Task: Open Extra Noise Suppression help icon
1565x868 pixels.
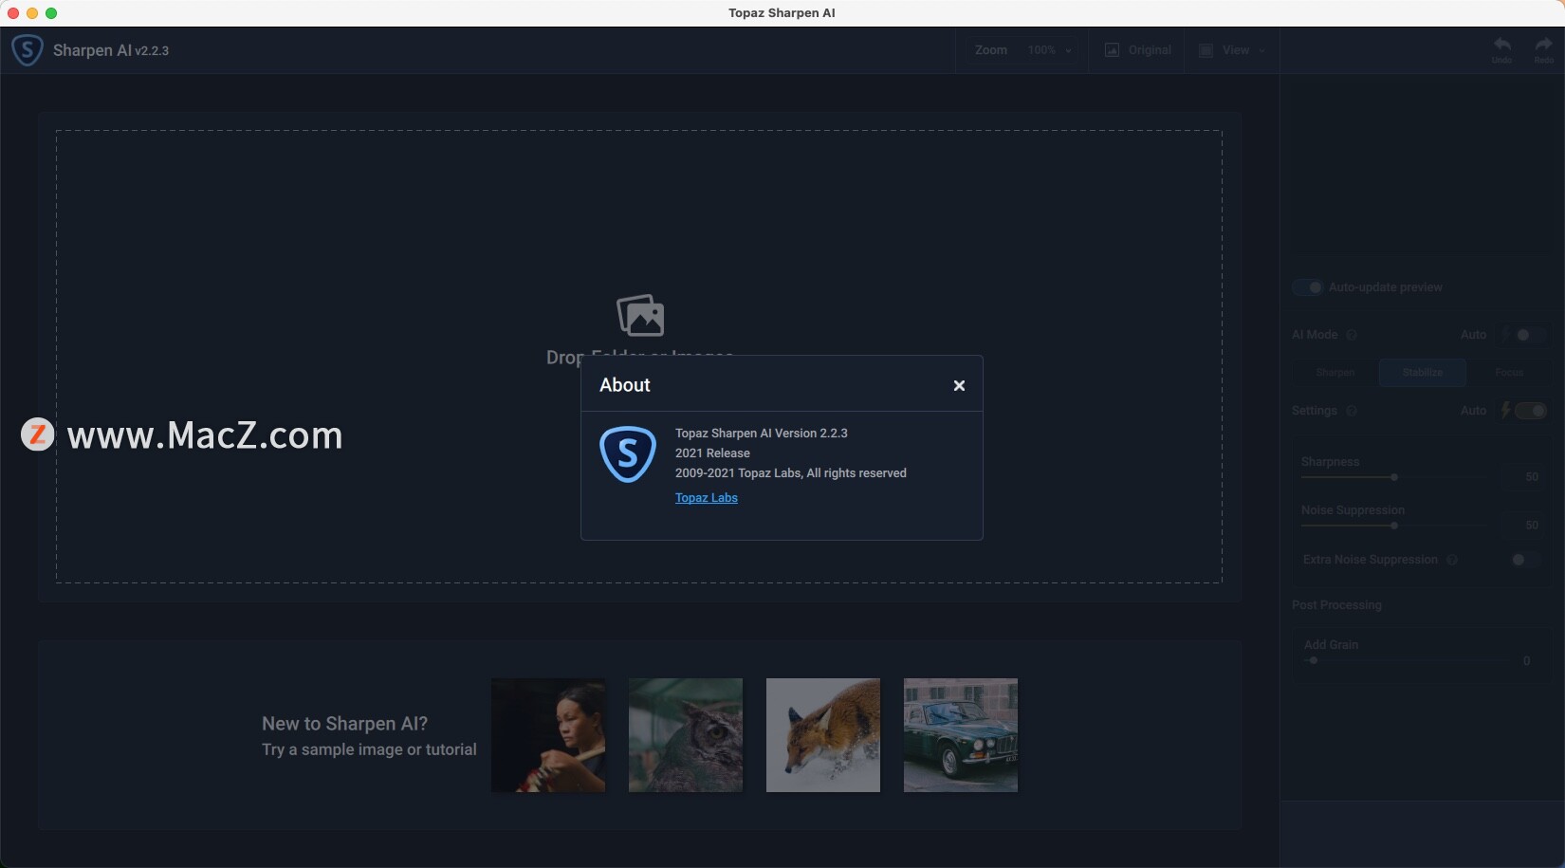Action: click(1452, 560)
